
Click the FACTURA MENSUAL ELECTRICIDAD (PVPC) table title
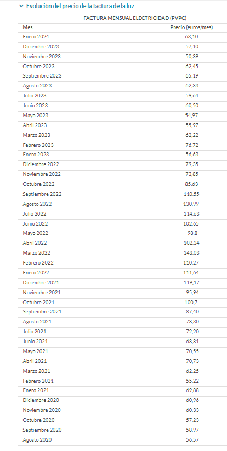pyautogui.click(x=135, y=18)
